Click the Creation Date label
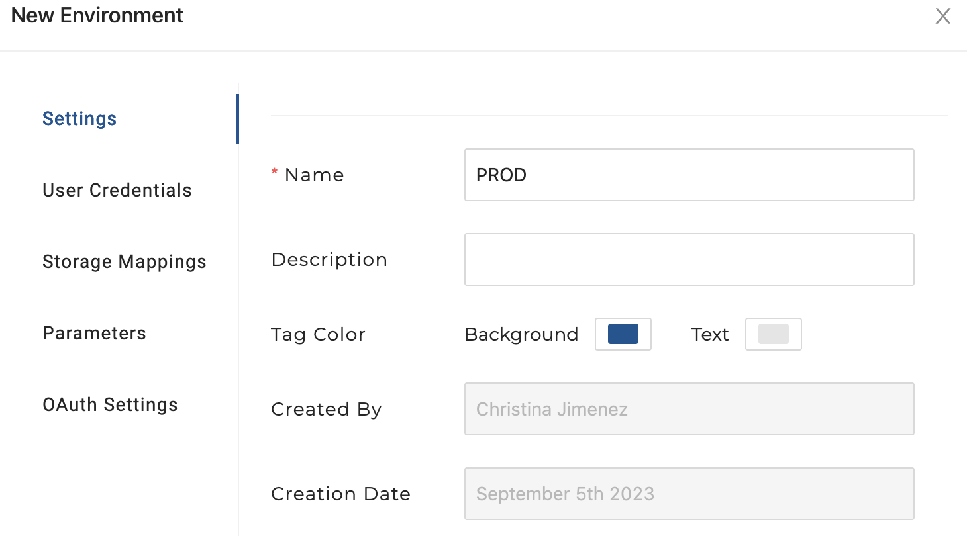967x536 pixels. click(x=340, y=494)
